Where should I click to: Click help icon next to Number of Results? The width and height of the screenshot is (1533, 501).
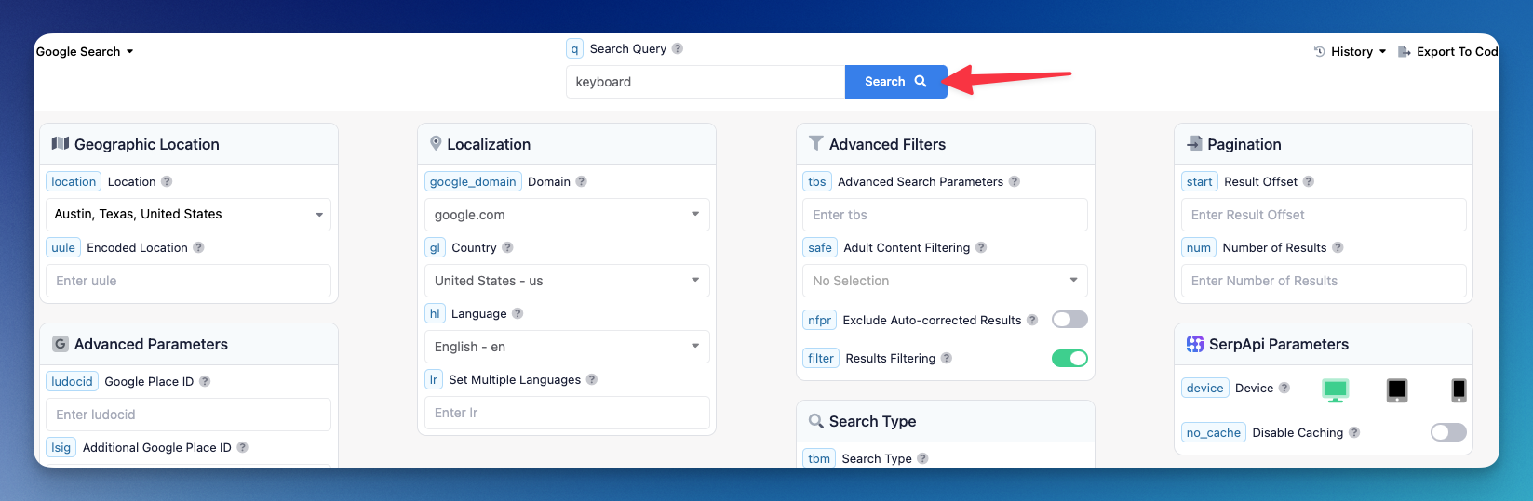pyautogui.click(x=1338, y=247)
